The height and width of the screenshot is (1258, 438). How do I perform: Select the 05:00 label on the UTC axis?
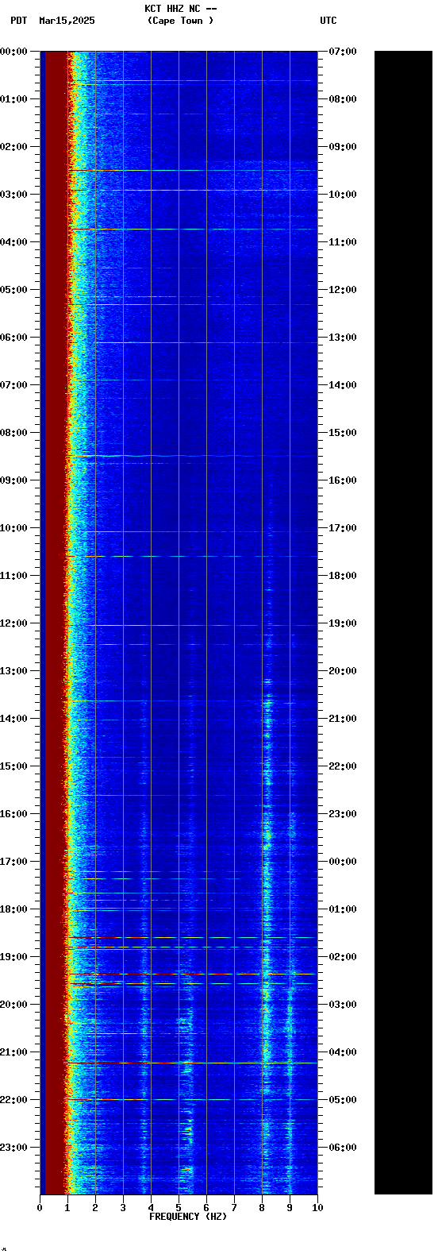343,1100
